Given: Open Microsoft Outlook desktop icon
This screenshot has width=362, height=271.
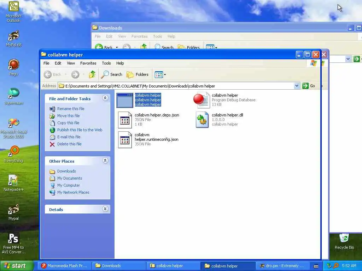Looking at the screenshot, I should (13, 12).
